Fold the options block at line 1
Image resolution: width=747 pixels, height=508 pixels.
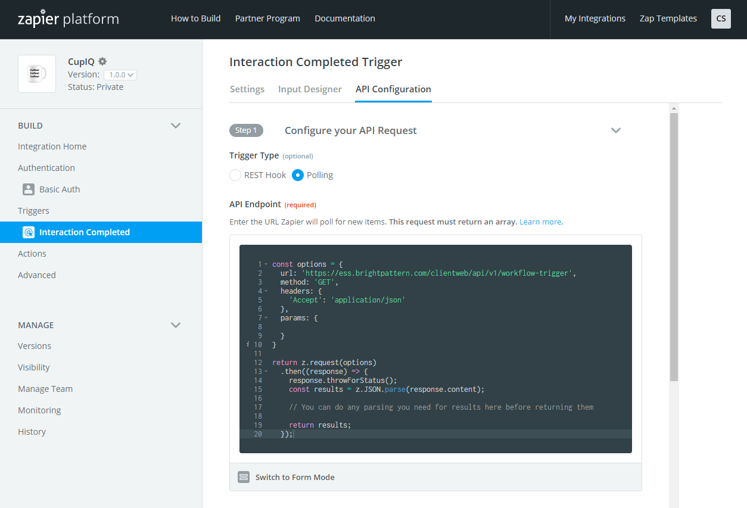(x=266, y=264)
